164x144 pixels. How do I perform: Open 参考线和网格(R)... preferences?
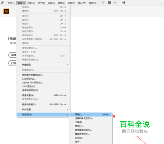pos(91,130)
